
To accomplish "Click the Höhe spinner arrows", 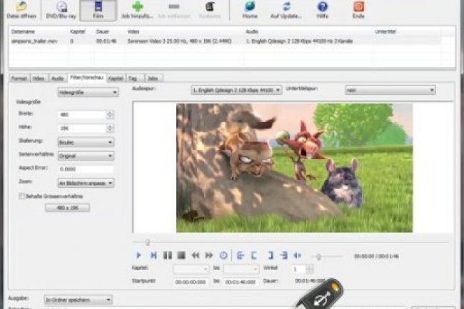I will coord(110,128).
